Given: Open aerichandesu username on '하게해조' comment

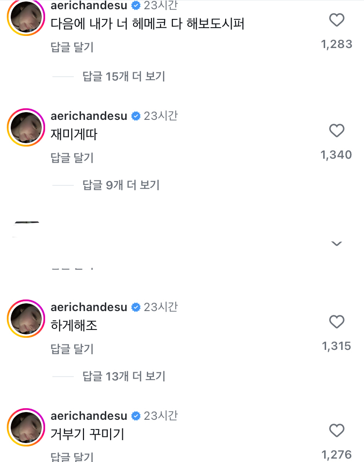Looking at the screenshot, I should click(89, 307).
